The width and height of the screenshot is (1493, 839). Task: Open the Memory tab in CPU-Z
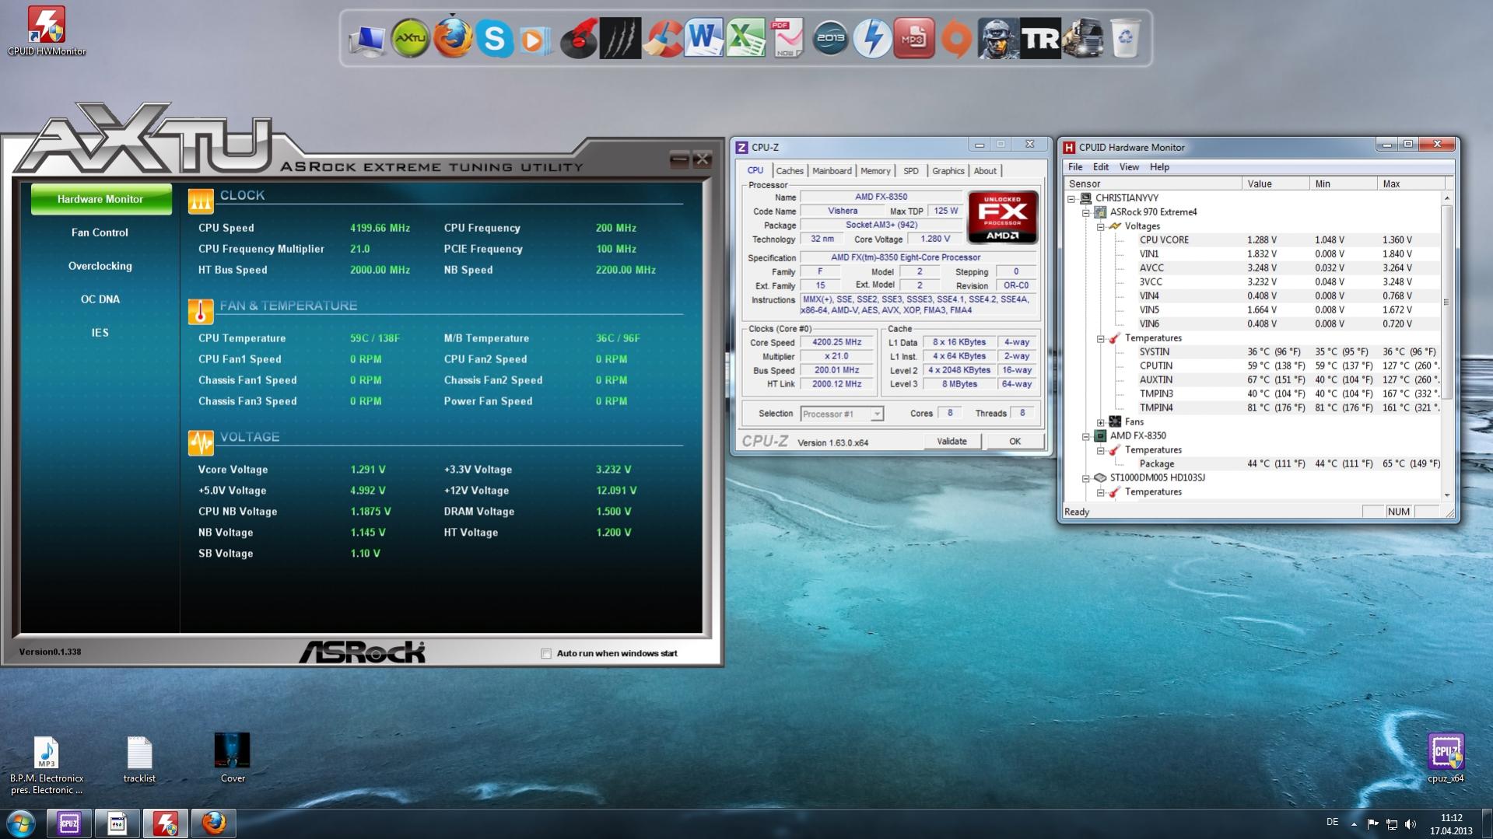coord(875,171)
